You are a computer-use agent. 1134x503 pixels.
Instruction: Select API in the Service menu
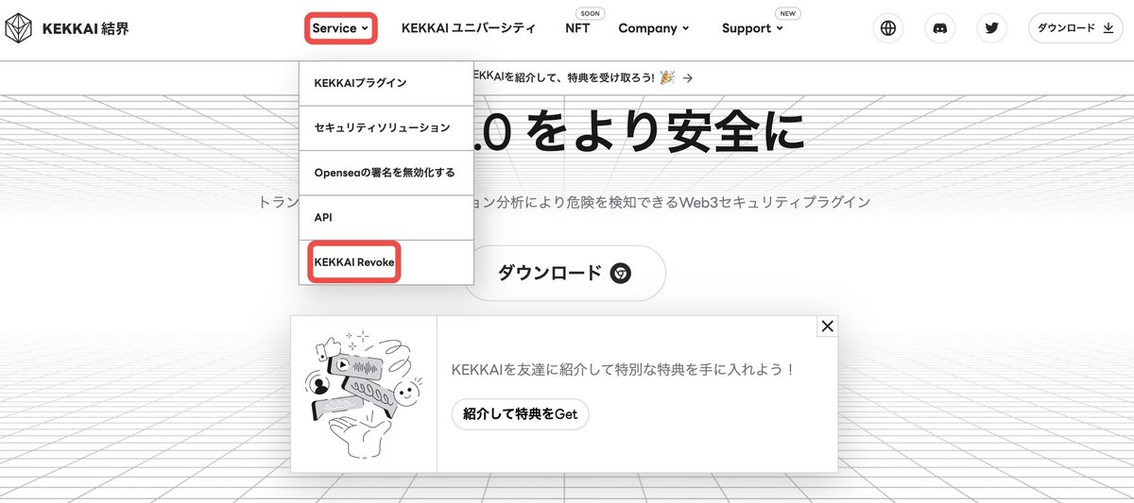coord(386,217)
